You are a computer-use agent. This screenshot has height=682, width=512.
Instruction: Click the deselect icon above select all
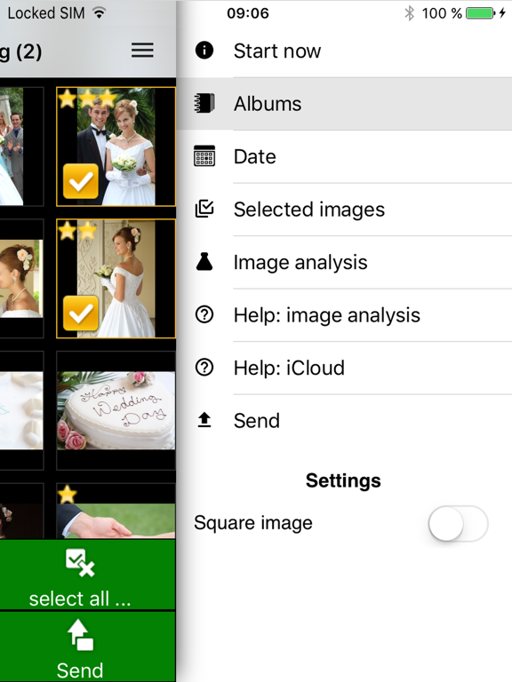80,562
